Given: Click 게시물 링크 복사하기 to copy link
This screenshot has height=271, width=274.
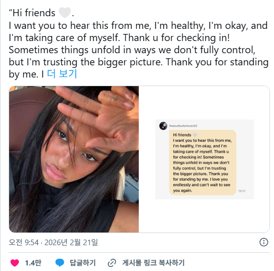Looking at the screenshot, I should click(x=153, y=263).
